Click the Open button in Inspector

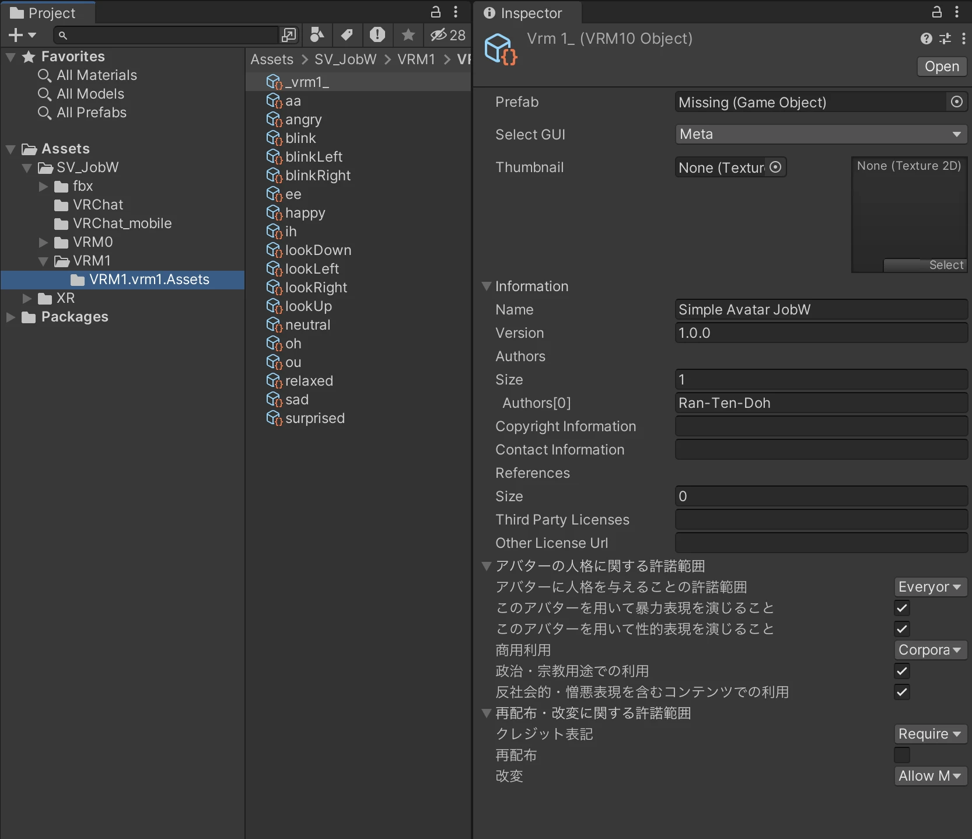(x=942, y=67)
